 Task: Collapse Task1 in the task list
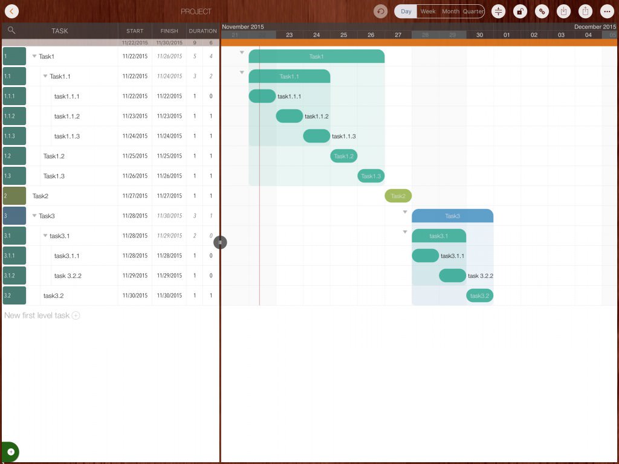34,56
